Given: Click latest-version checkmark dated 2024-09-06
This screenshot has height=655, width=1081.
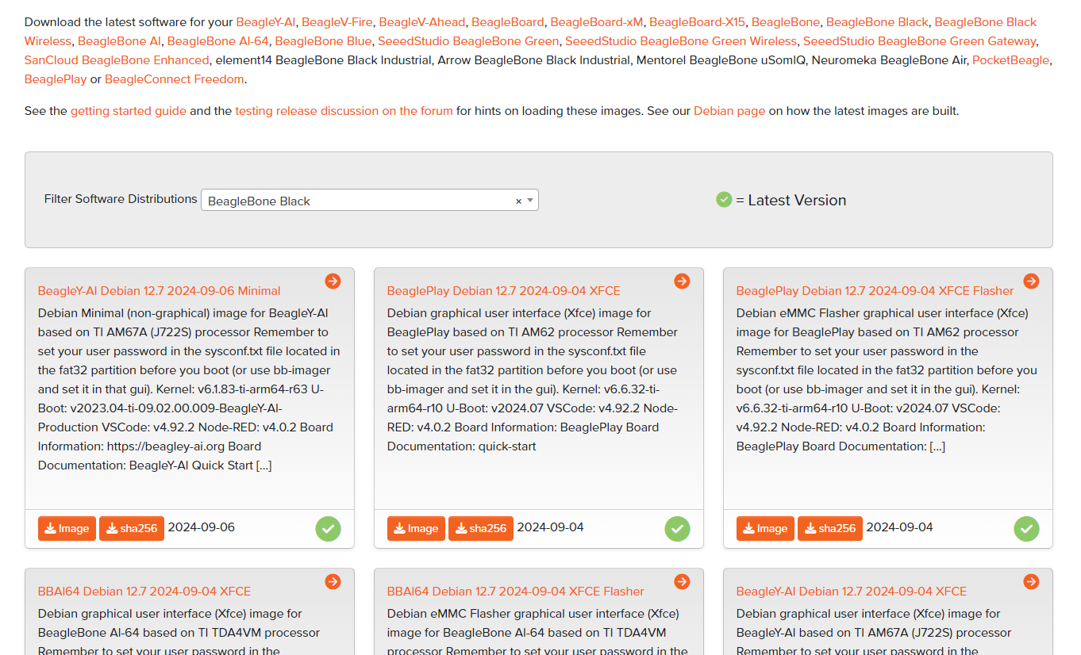Looking at the screenshot, I should click(328, 529).
